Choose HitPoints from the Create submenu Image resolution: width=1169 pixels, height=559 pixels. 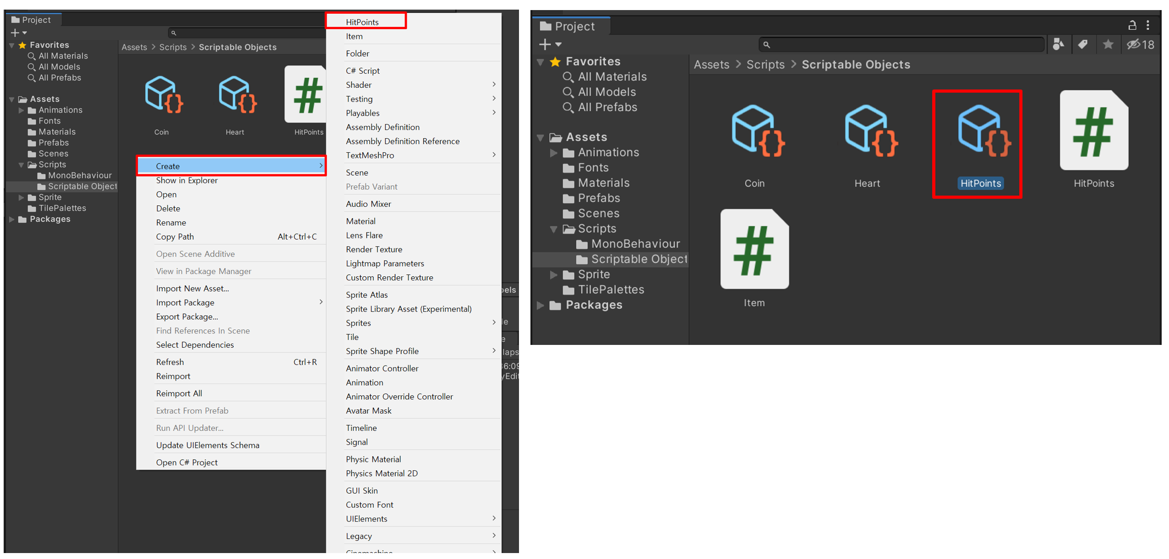[x=362, y=22]
